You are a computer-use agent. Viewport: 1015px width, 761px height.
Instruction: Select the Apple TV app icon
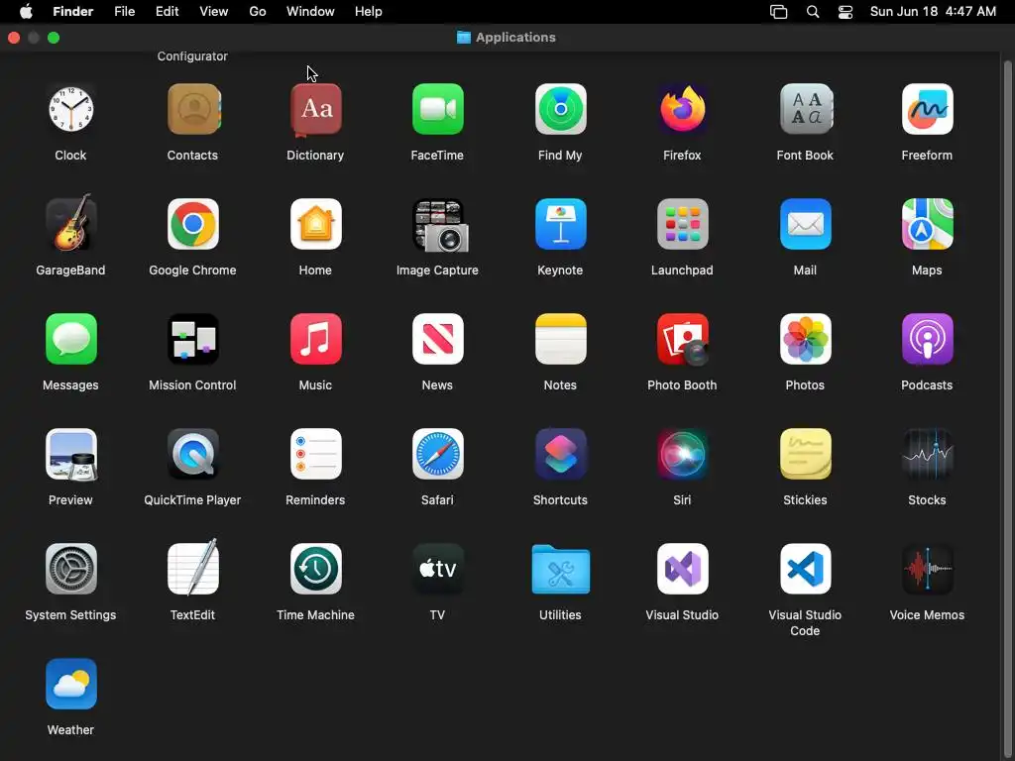click(437, 569)
